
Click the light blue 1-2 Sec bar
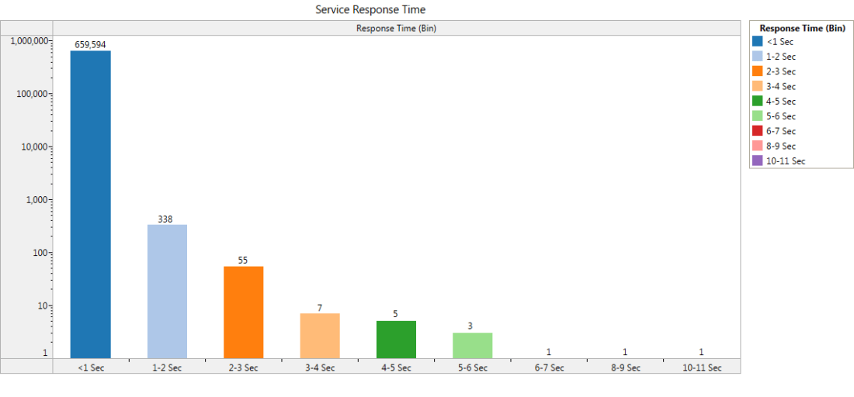pyautogui.click(x=167, y=291)
